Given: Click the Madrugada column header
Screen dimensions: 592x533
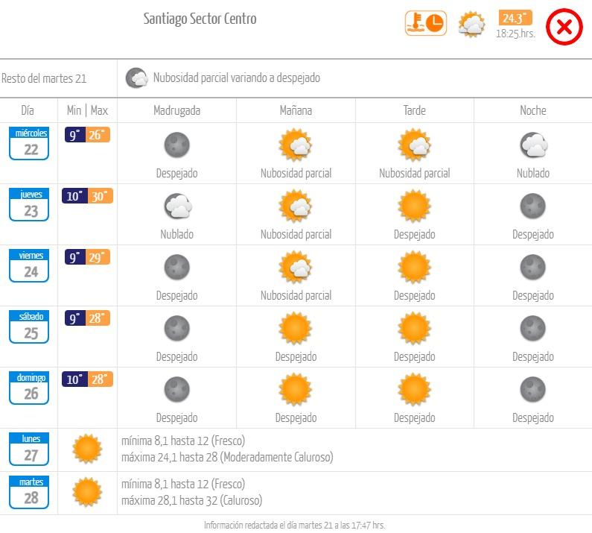Looking at the screenshot, I should 176,110.
